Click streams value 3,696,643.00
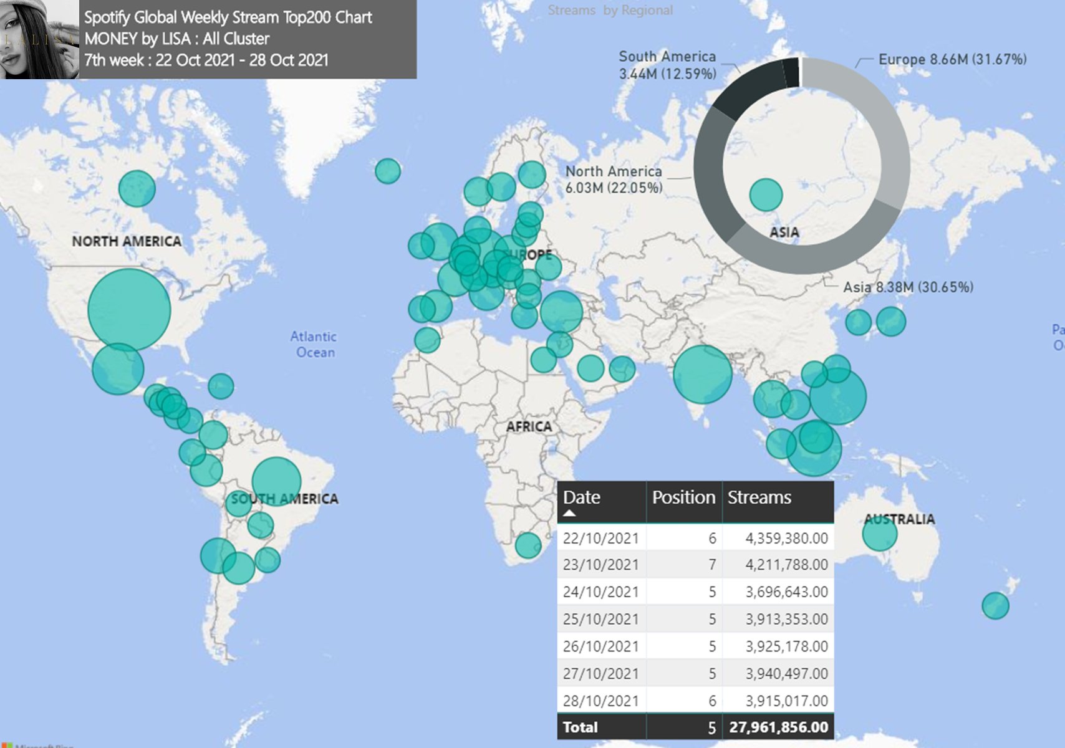Image resolution: width=1065 pixels, height=748 pixels. click(x=787, y=592)
